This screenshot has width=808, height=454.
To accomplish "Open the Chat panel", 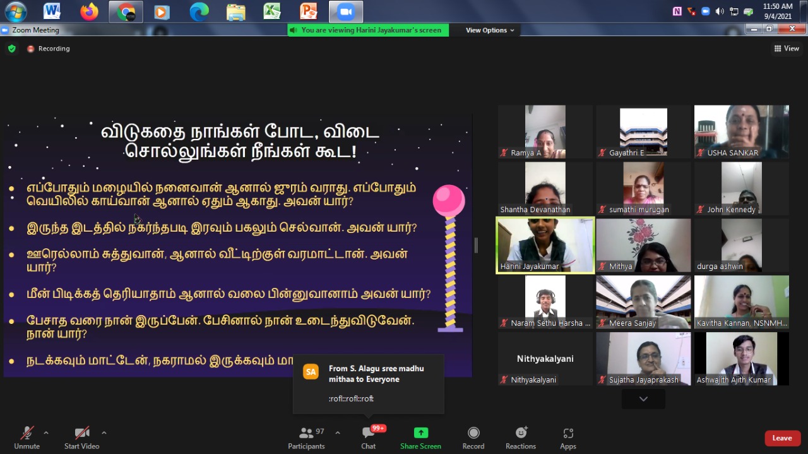I will [368, 433].
